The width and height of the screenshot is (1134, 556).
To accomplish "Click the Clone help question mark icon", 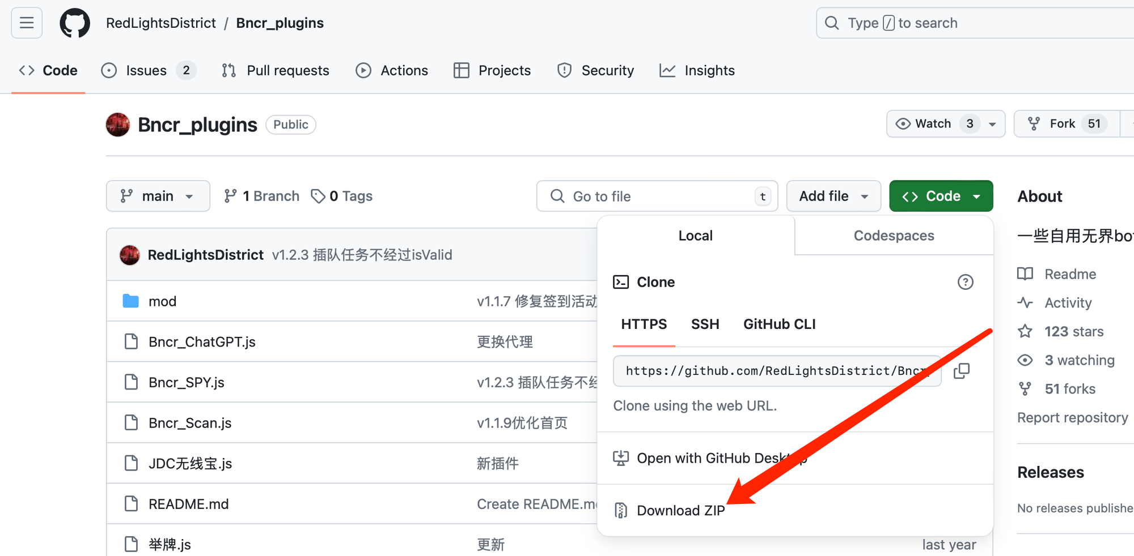I will (x=965, y=282).
